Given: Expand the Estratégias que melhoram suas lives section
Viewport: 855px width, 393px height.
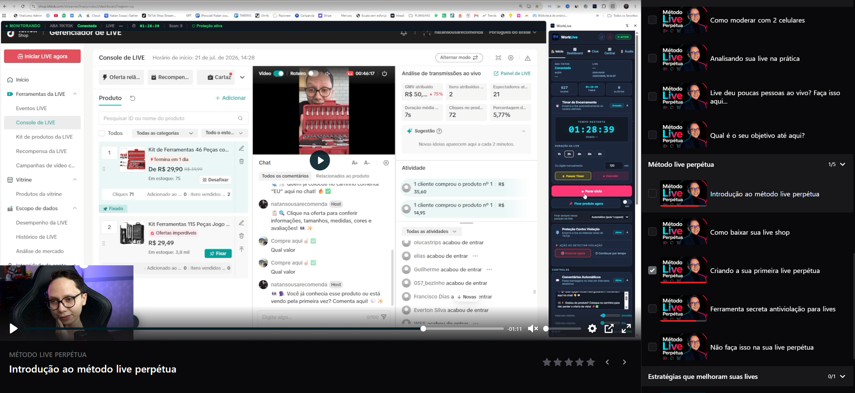Looking at the screenshot, I should pos(843,377).
